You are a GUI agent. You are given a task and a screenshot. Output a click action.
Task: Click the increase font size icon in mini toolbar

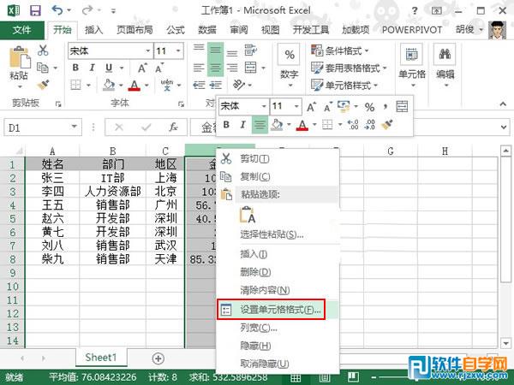click(x=312, y=107)
